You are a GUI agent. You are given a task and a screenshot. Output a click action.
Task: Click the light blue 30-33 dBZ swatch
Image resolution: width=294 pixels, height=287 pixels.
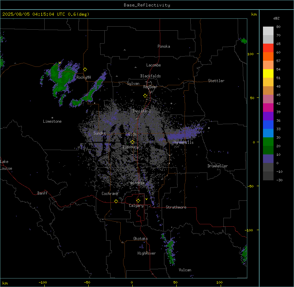coord(268,133)
